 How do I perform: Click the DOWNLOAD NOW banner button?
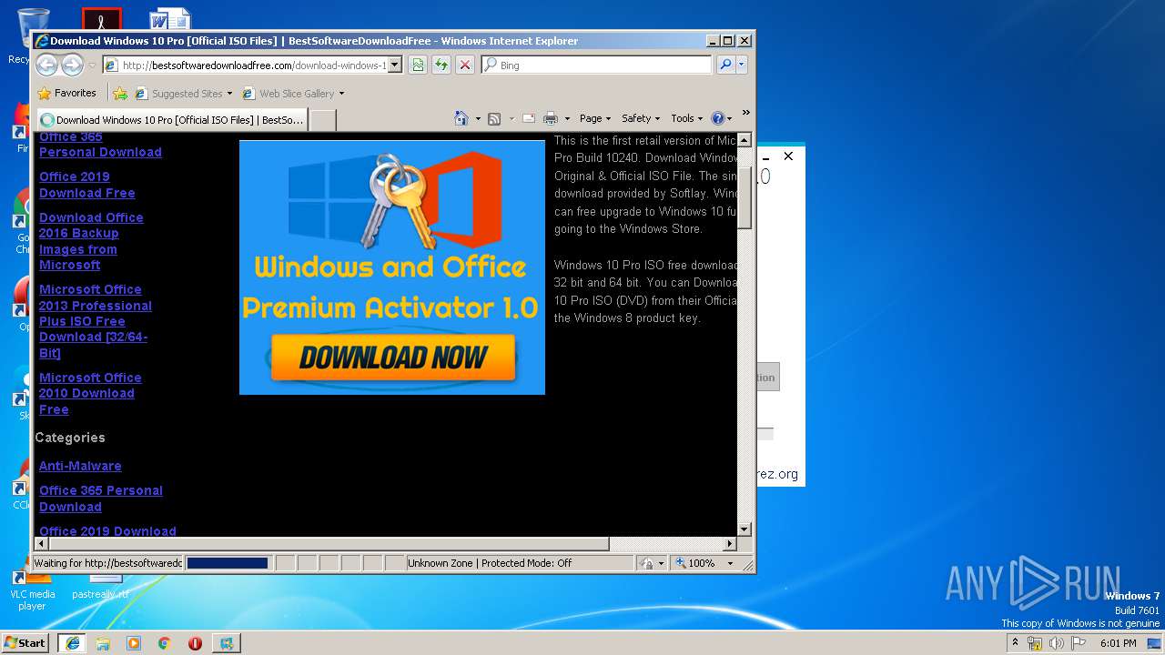point(392,357)
